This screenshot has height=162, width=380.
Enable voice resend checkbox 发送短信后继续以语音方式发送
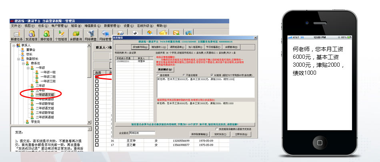click(216, 129)
